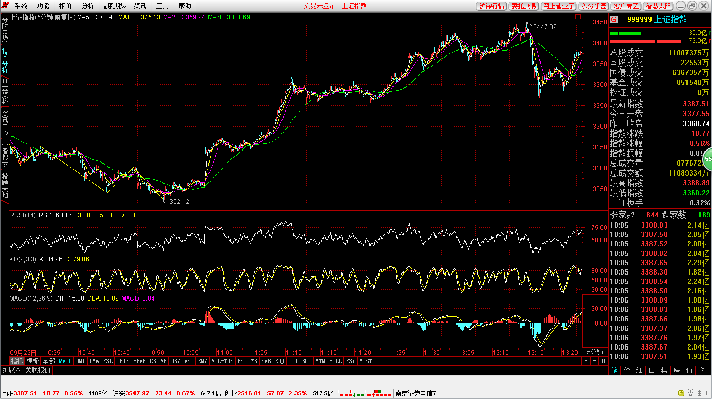The height and width of the screenshot is (399, 712).
Task: Click the 上证 index quote in the status bar
Action: tap(54, 393)
